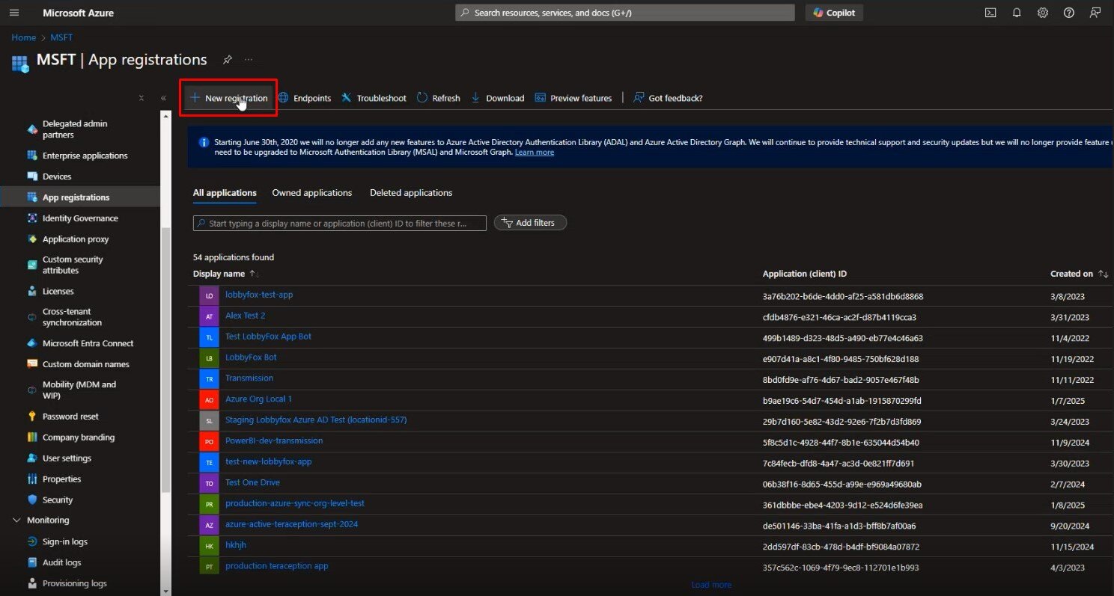This screenshot has width=1114, height=596.
Task: Open portal settings gear
Action: (1042, 13)
